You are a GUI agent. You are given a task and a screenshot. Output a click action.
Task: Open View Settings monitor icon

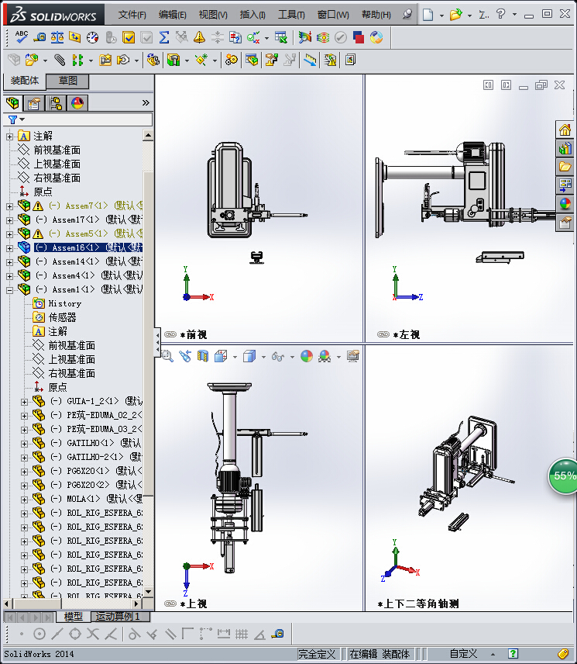(x=353, y=356)
